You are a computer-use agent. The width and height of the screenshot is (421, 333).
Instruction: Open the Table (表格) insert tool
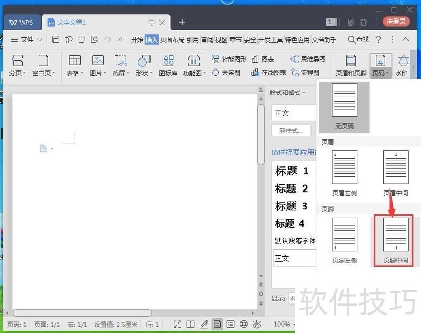(x=75, y=65)
